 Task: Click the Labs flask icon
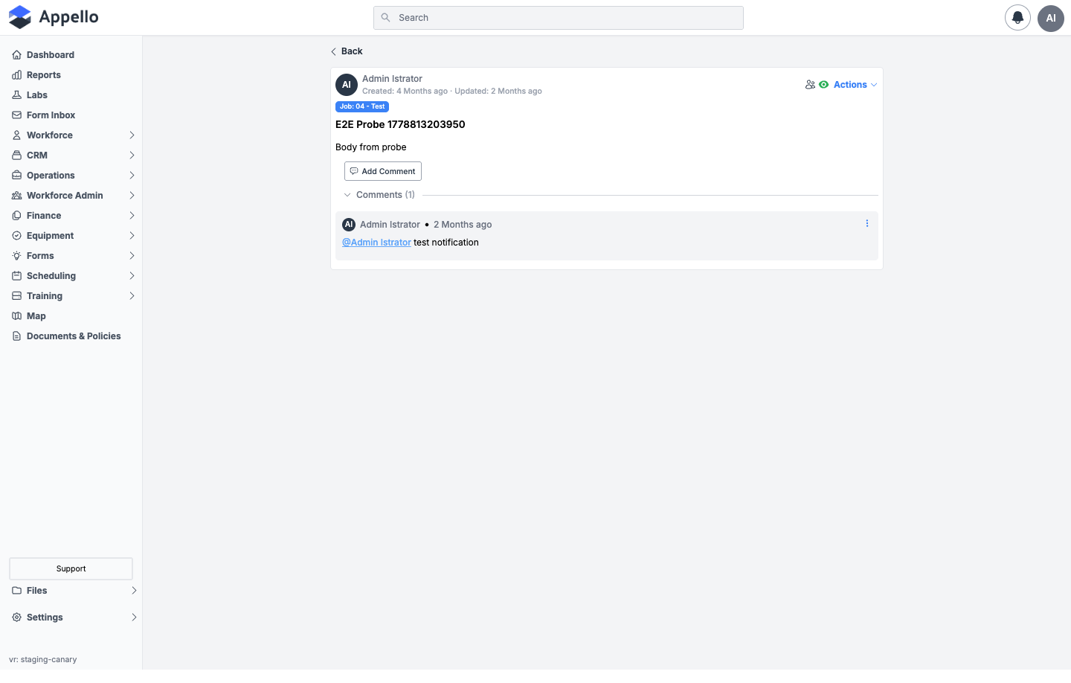(x=16, y=95)
